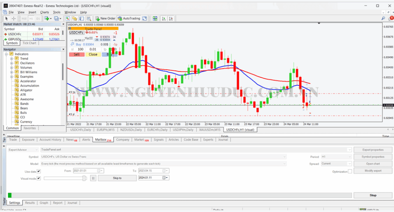394x212 pixels.
Task: Click the Skip to button
Action: 117,178
